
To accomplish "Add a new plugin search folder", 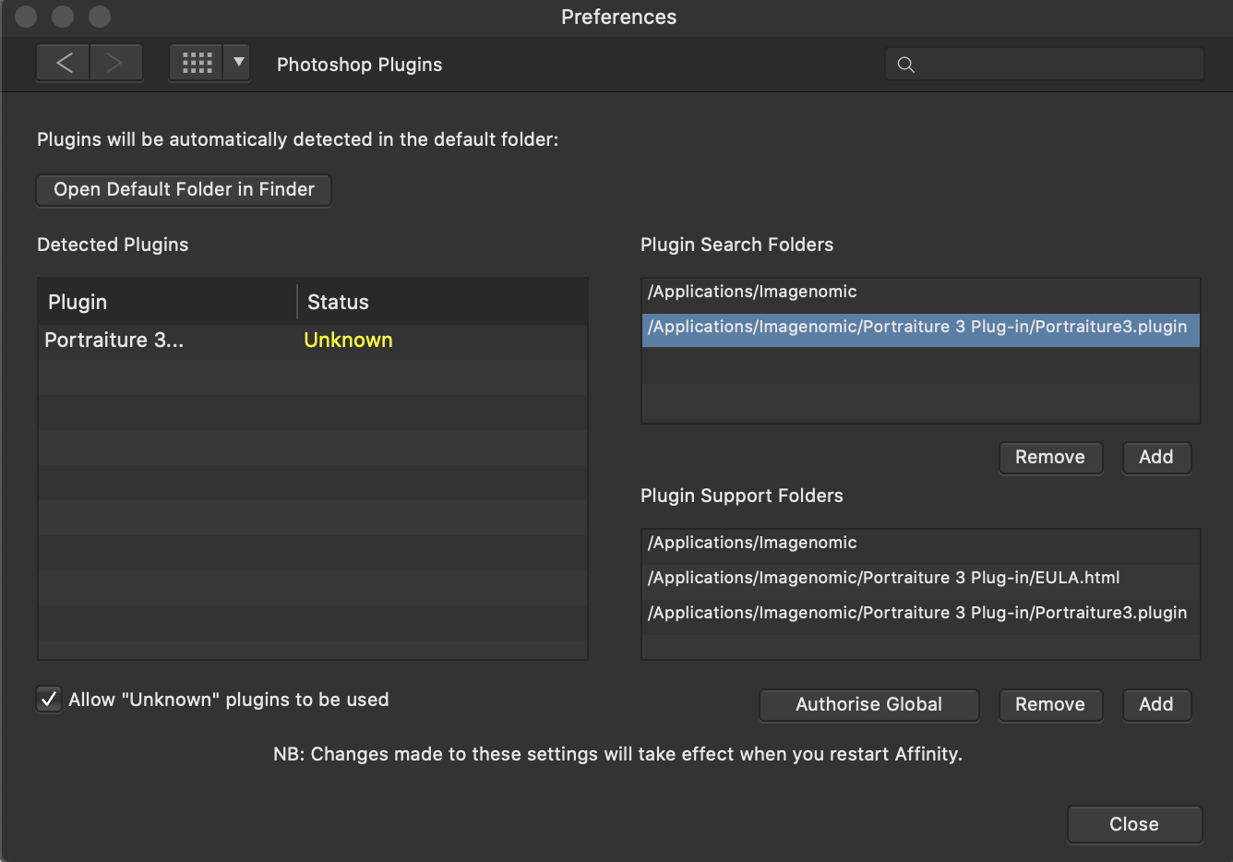I will [x=1155, y=458].
